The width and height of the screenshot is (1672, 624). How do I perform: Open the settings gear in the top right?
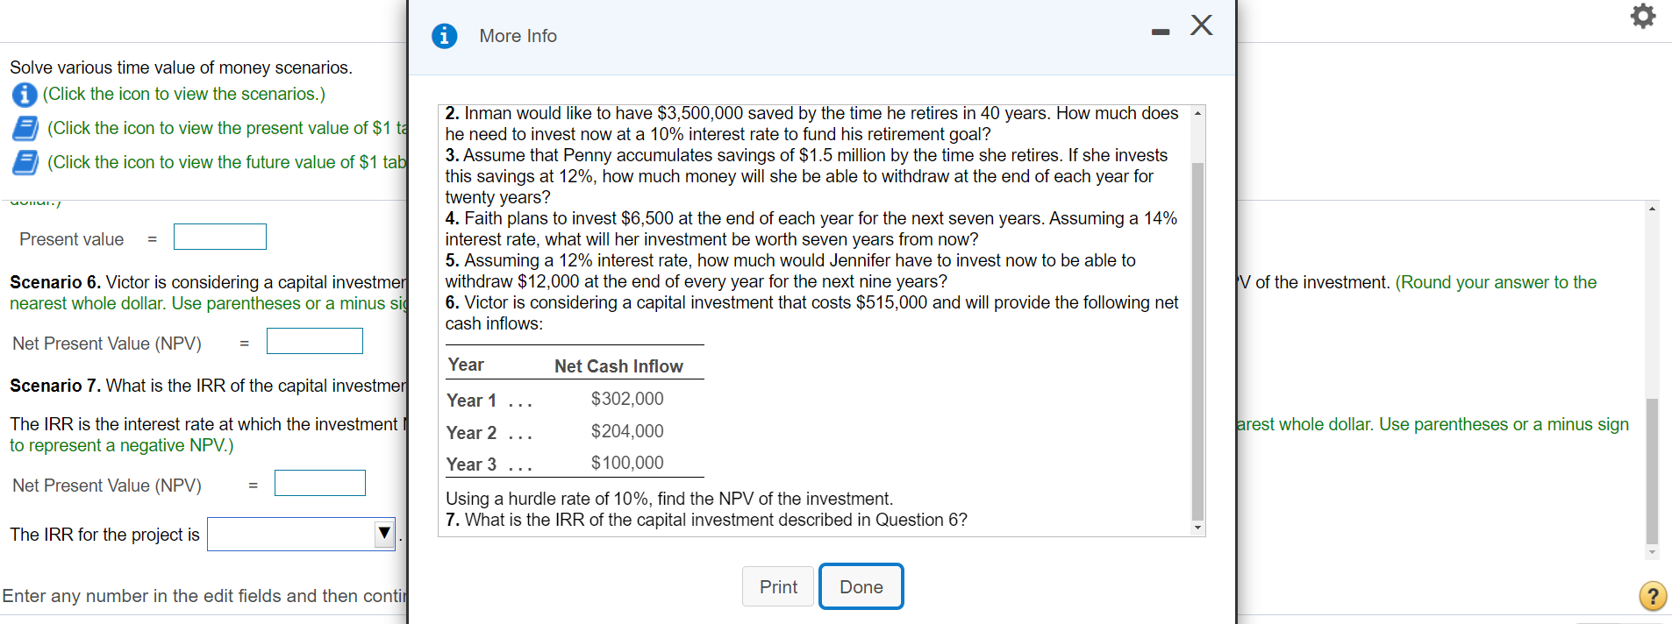tap(1641, 16)
